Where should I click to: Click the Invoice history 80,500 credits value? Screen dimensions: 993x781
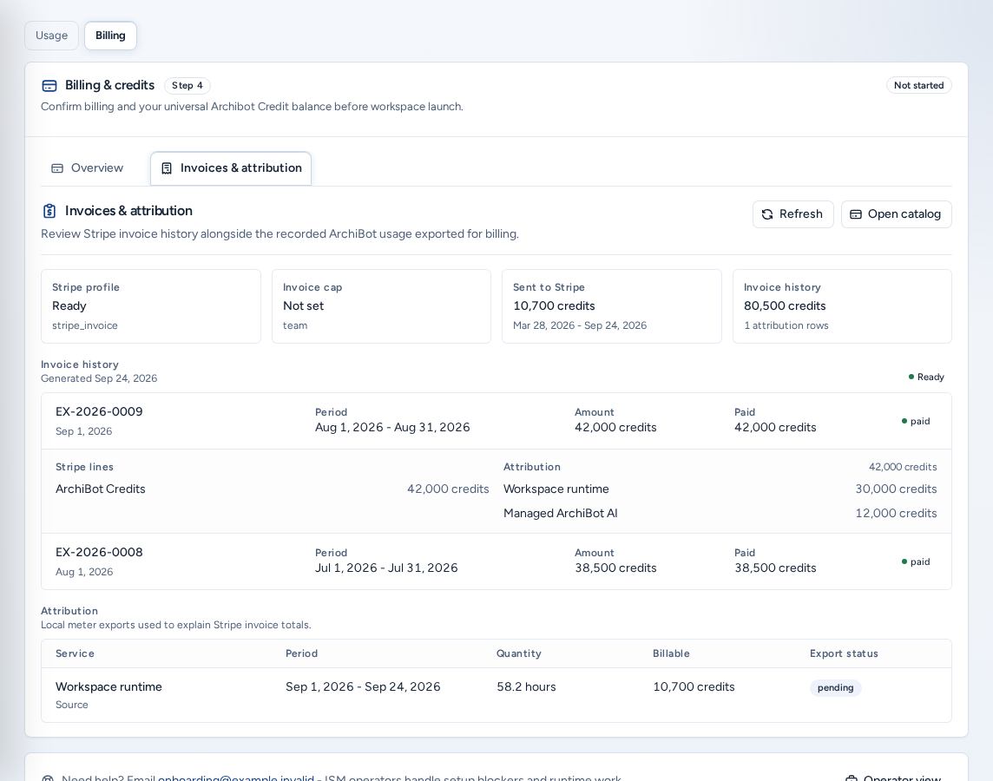click(x=785, y=305)
